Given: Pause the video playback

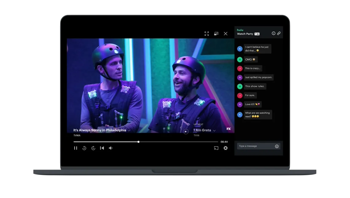Looking at the screenshot, I should point(76,148).
